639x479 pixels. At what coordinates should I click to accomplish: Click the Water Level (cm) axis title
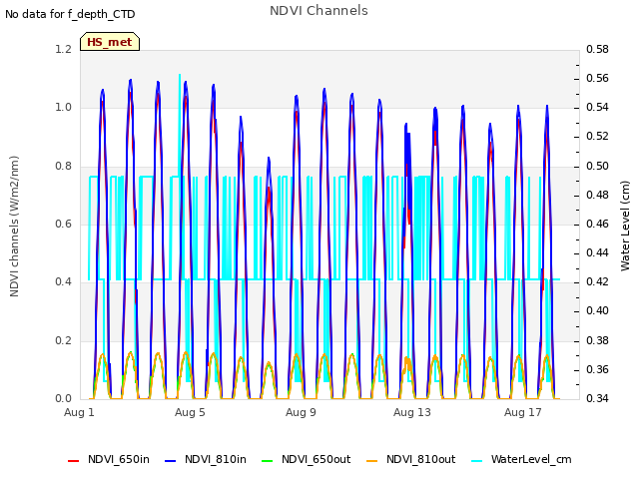pos(625,227)
